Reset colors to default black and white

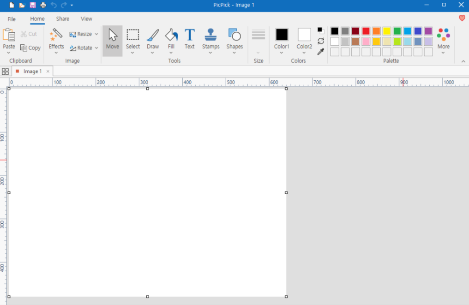click(x=321, y=30)
